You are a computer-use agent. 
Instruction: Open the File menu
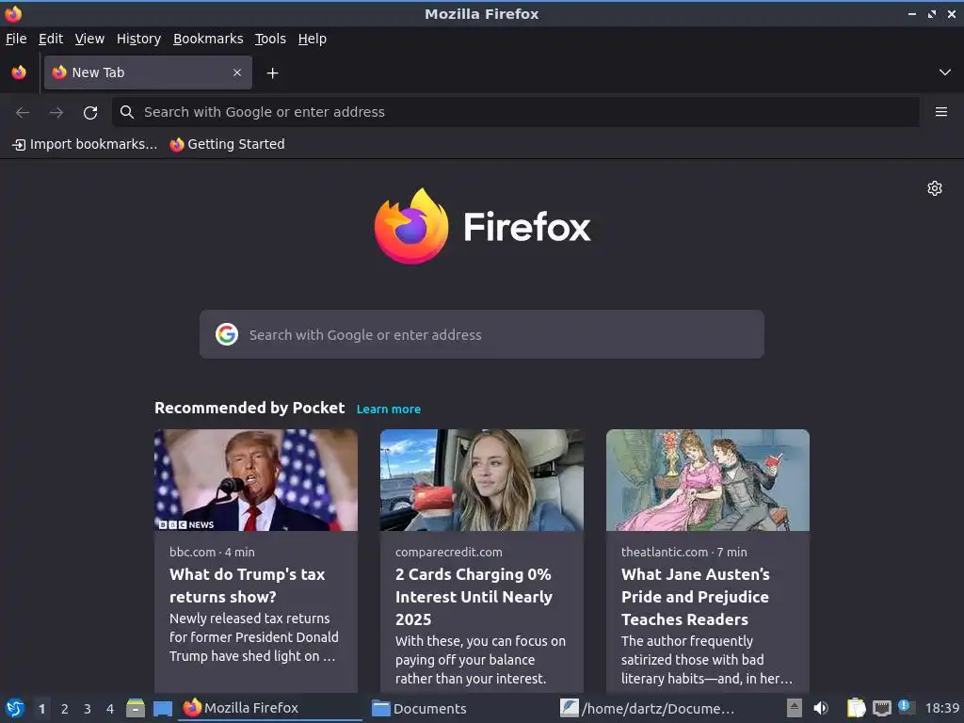pyautogui.click(x=16, y=39)
